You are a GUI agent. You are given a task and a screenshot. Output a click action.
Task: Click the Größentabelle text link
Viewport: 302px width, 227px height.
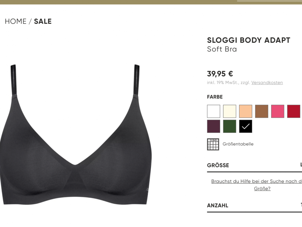pos(238,144)
